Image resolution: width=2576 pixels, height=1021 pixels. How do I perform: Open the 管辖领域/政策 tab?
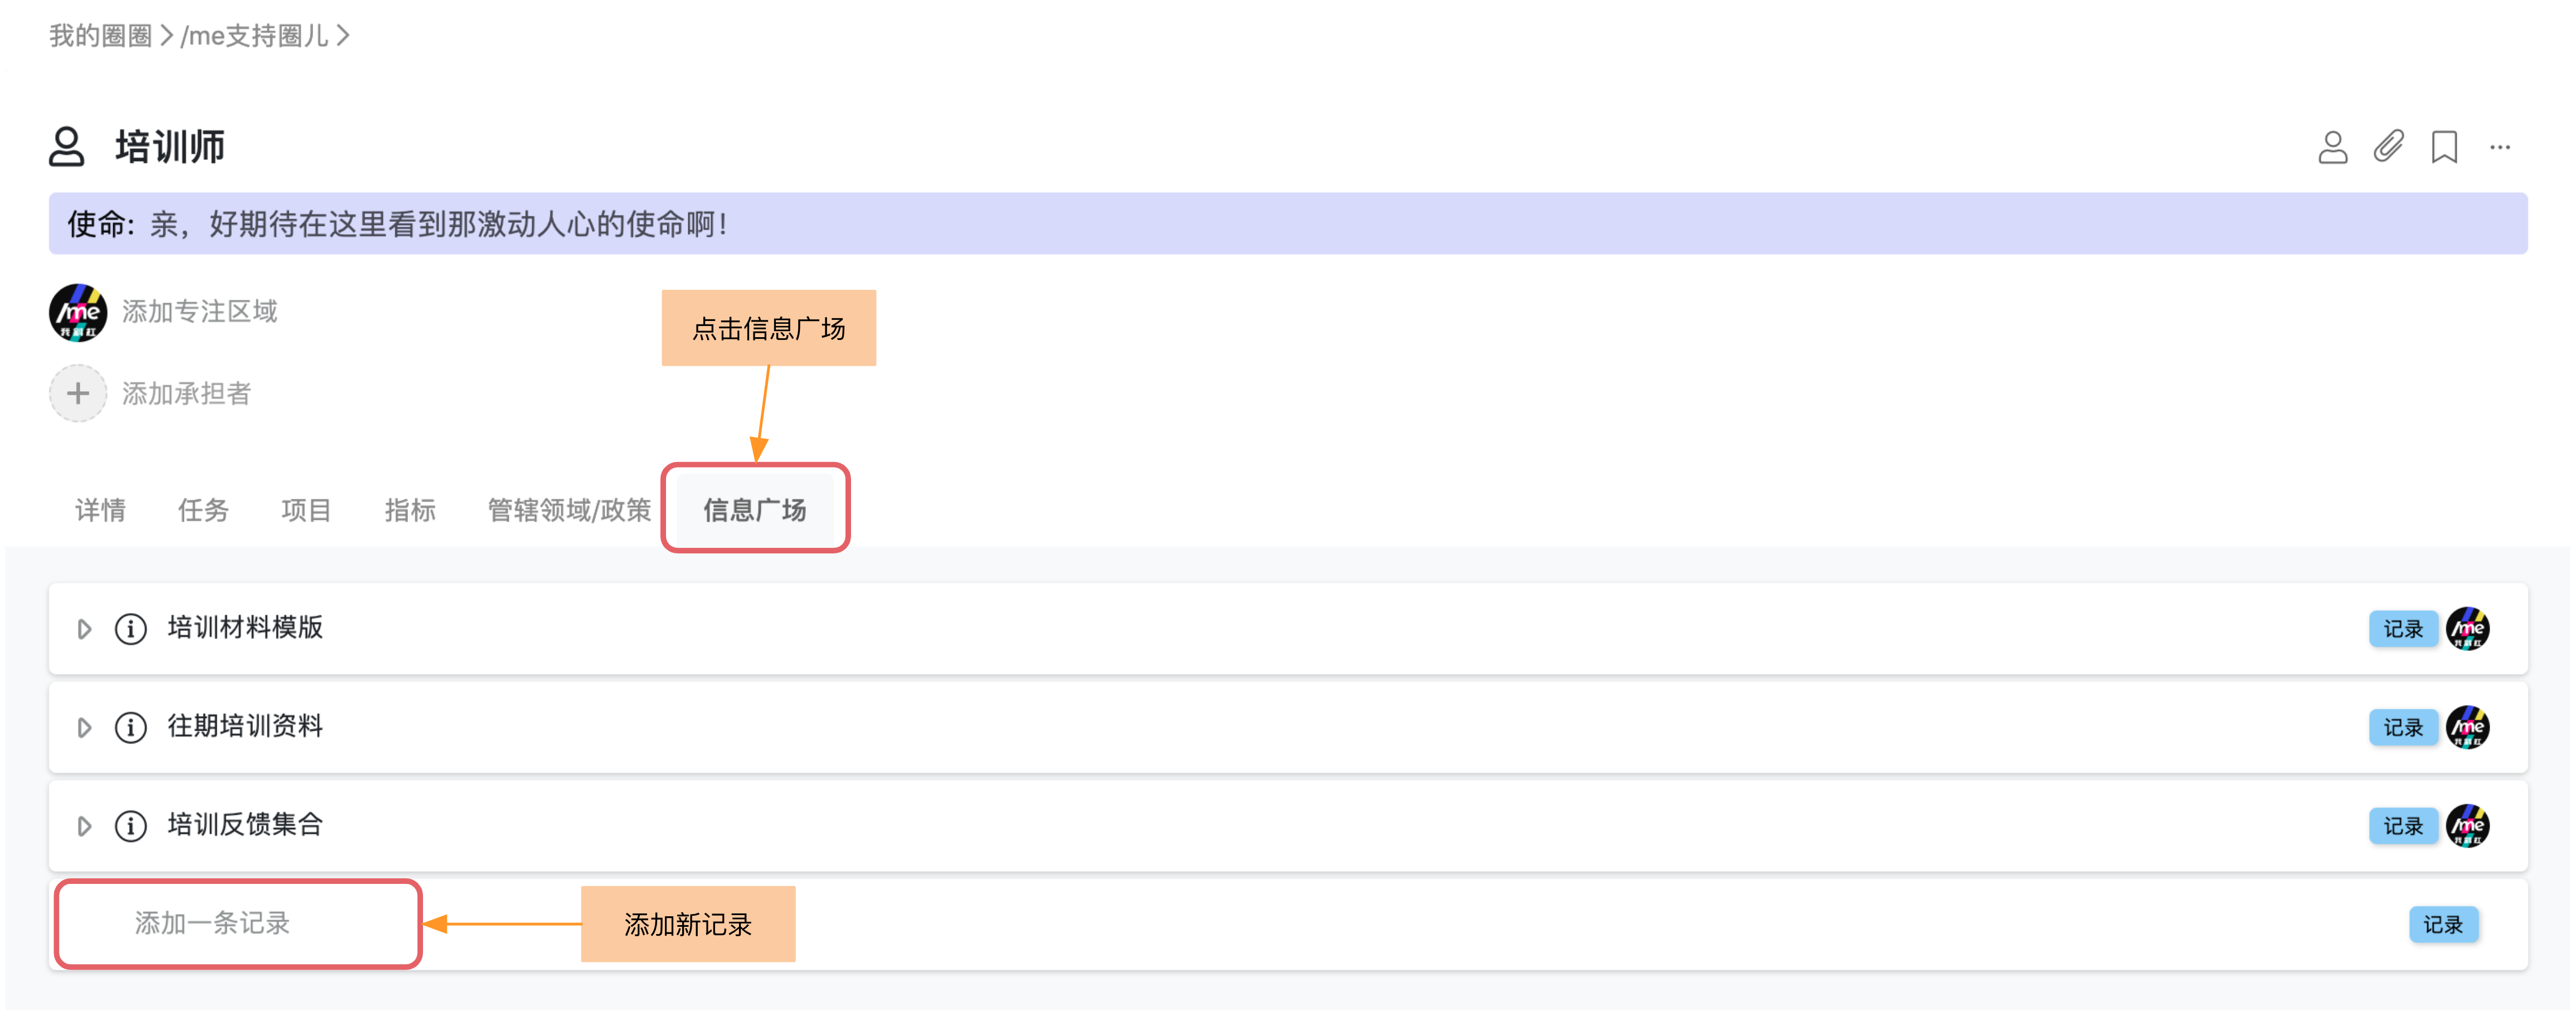(x=569, y=510)
